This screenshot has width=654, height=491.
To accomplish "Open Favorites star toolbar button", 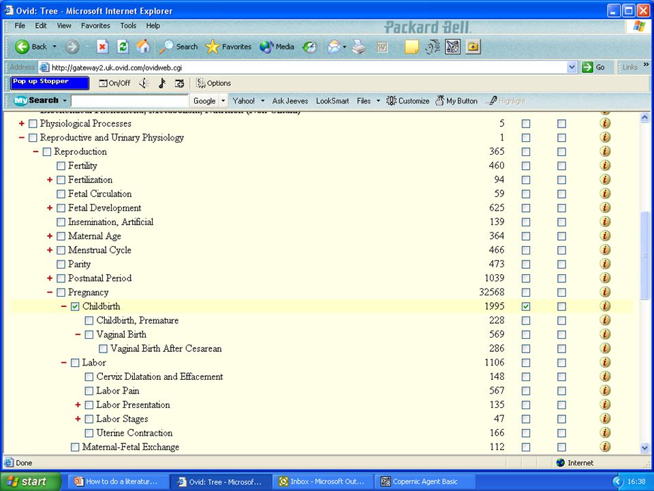I will click(228, 47).
